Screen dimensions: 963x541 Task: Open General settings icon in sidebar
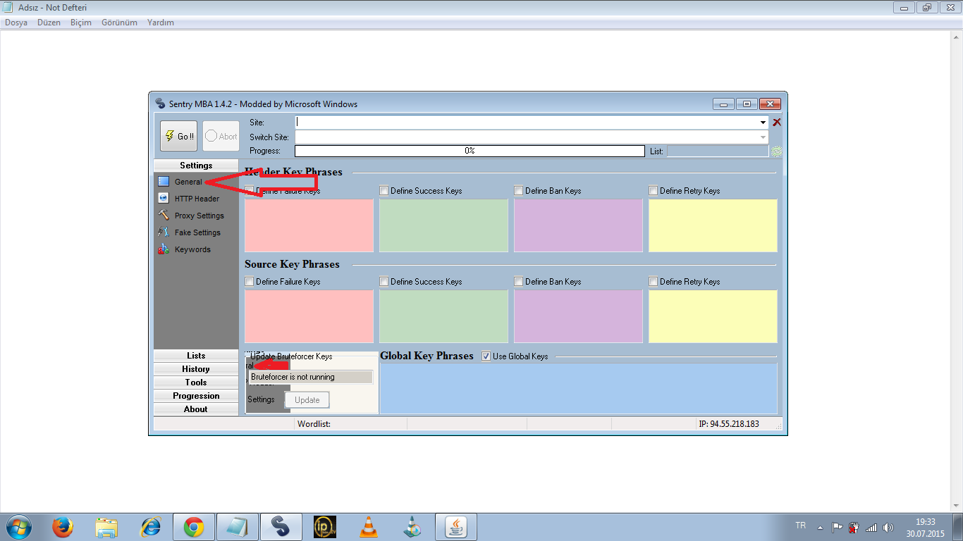[164, 182]
